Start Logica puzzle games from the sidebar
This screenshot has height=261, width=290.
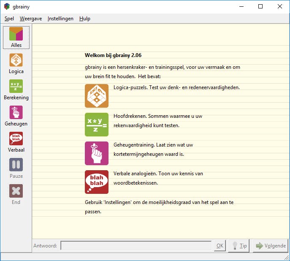[16, 64]
